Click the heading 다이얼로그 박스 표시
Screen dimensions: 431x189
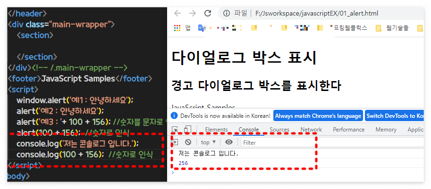[244, 58]
